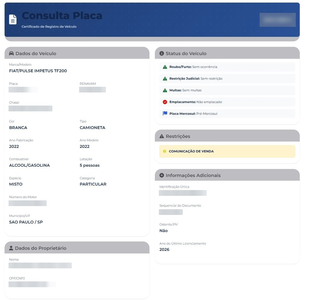This screenshot has width=314, height=300.
Task: Click the blurred Identificação Única value
Action: (x=183, y=193)
